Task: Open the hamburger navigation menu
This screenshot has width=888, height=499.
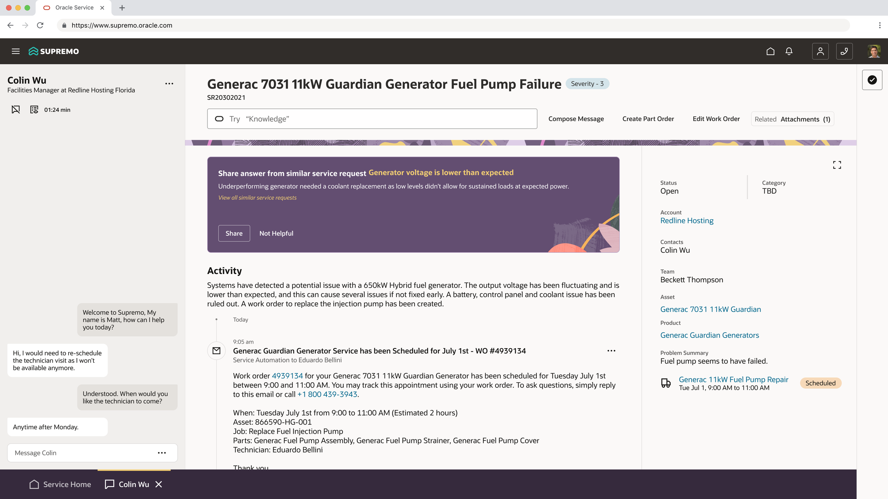Action: [x=16, y=51]
